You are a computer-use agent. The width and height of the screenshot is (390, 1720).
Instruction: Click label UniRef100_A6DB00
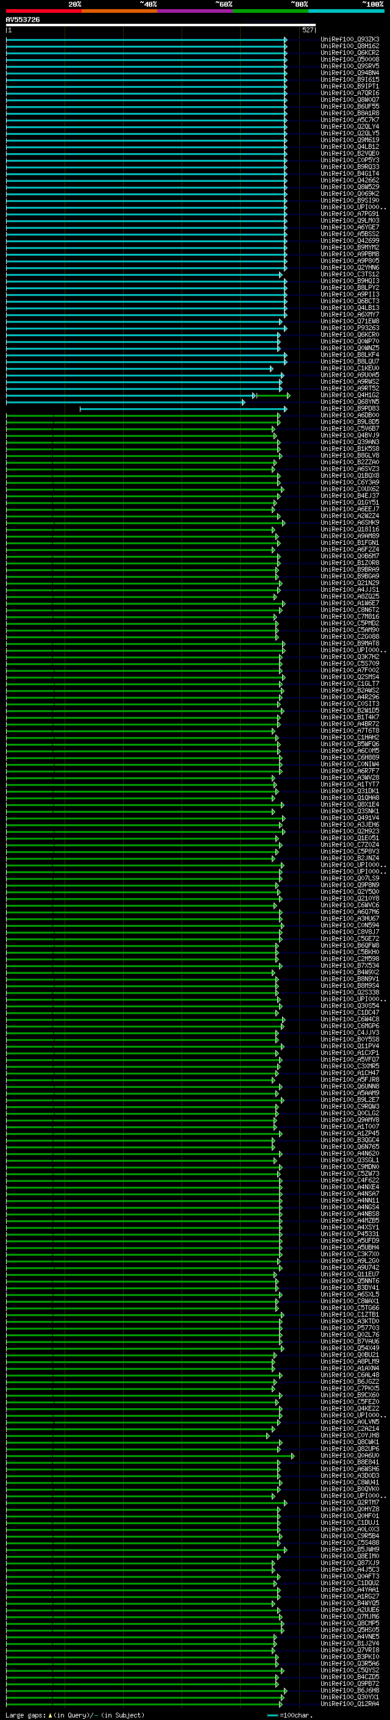[x=350, y=416]
